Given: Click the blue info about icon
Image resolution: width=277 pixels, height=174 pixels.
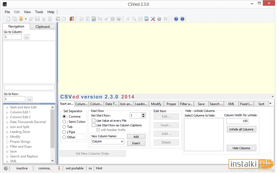Looking at the screenshot, I should click(182, 19).
